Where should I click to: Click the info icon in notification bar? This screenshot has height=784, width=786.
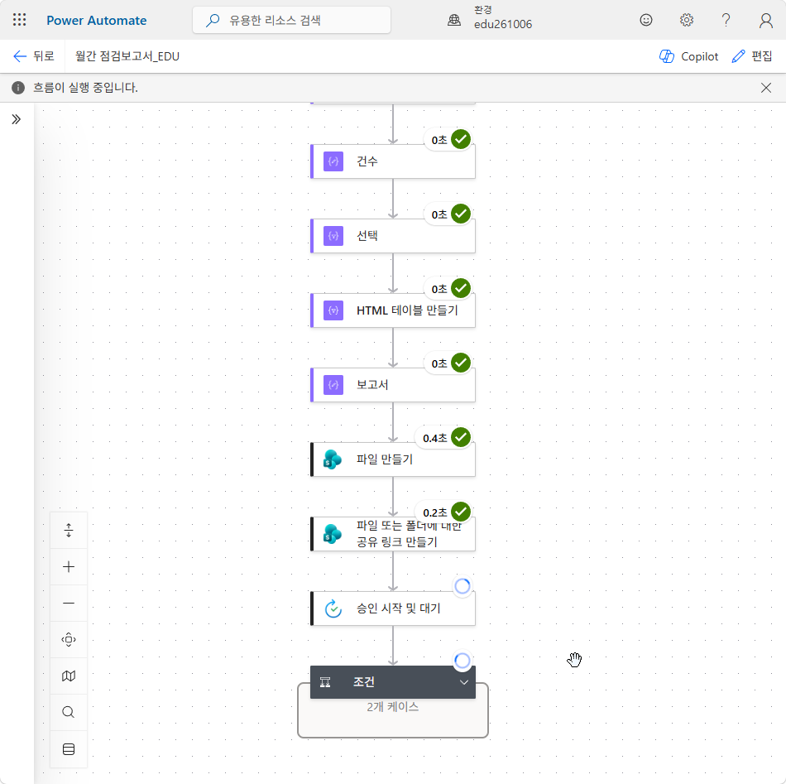(x=18, y=88)
